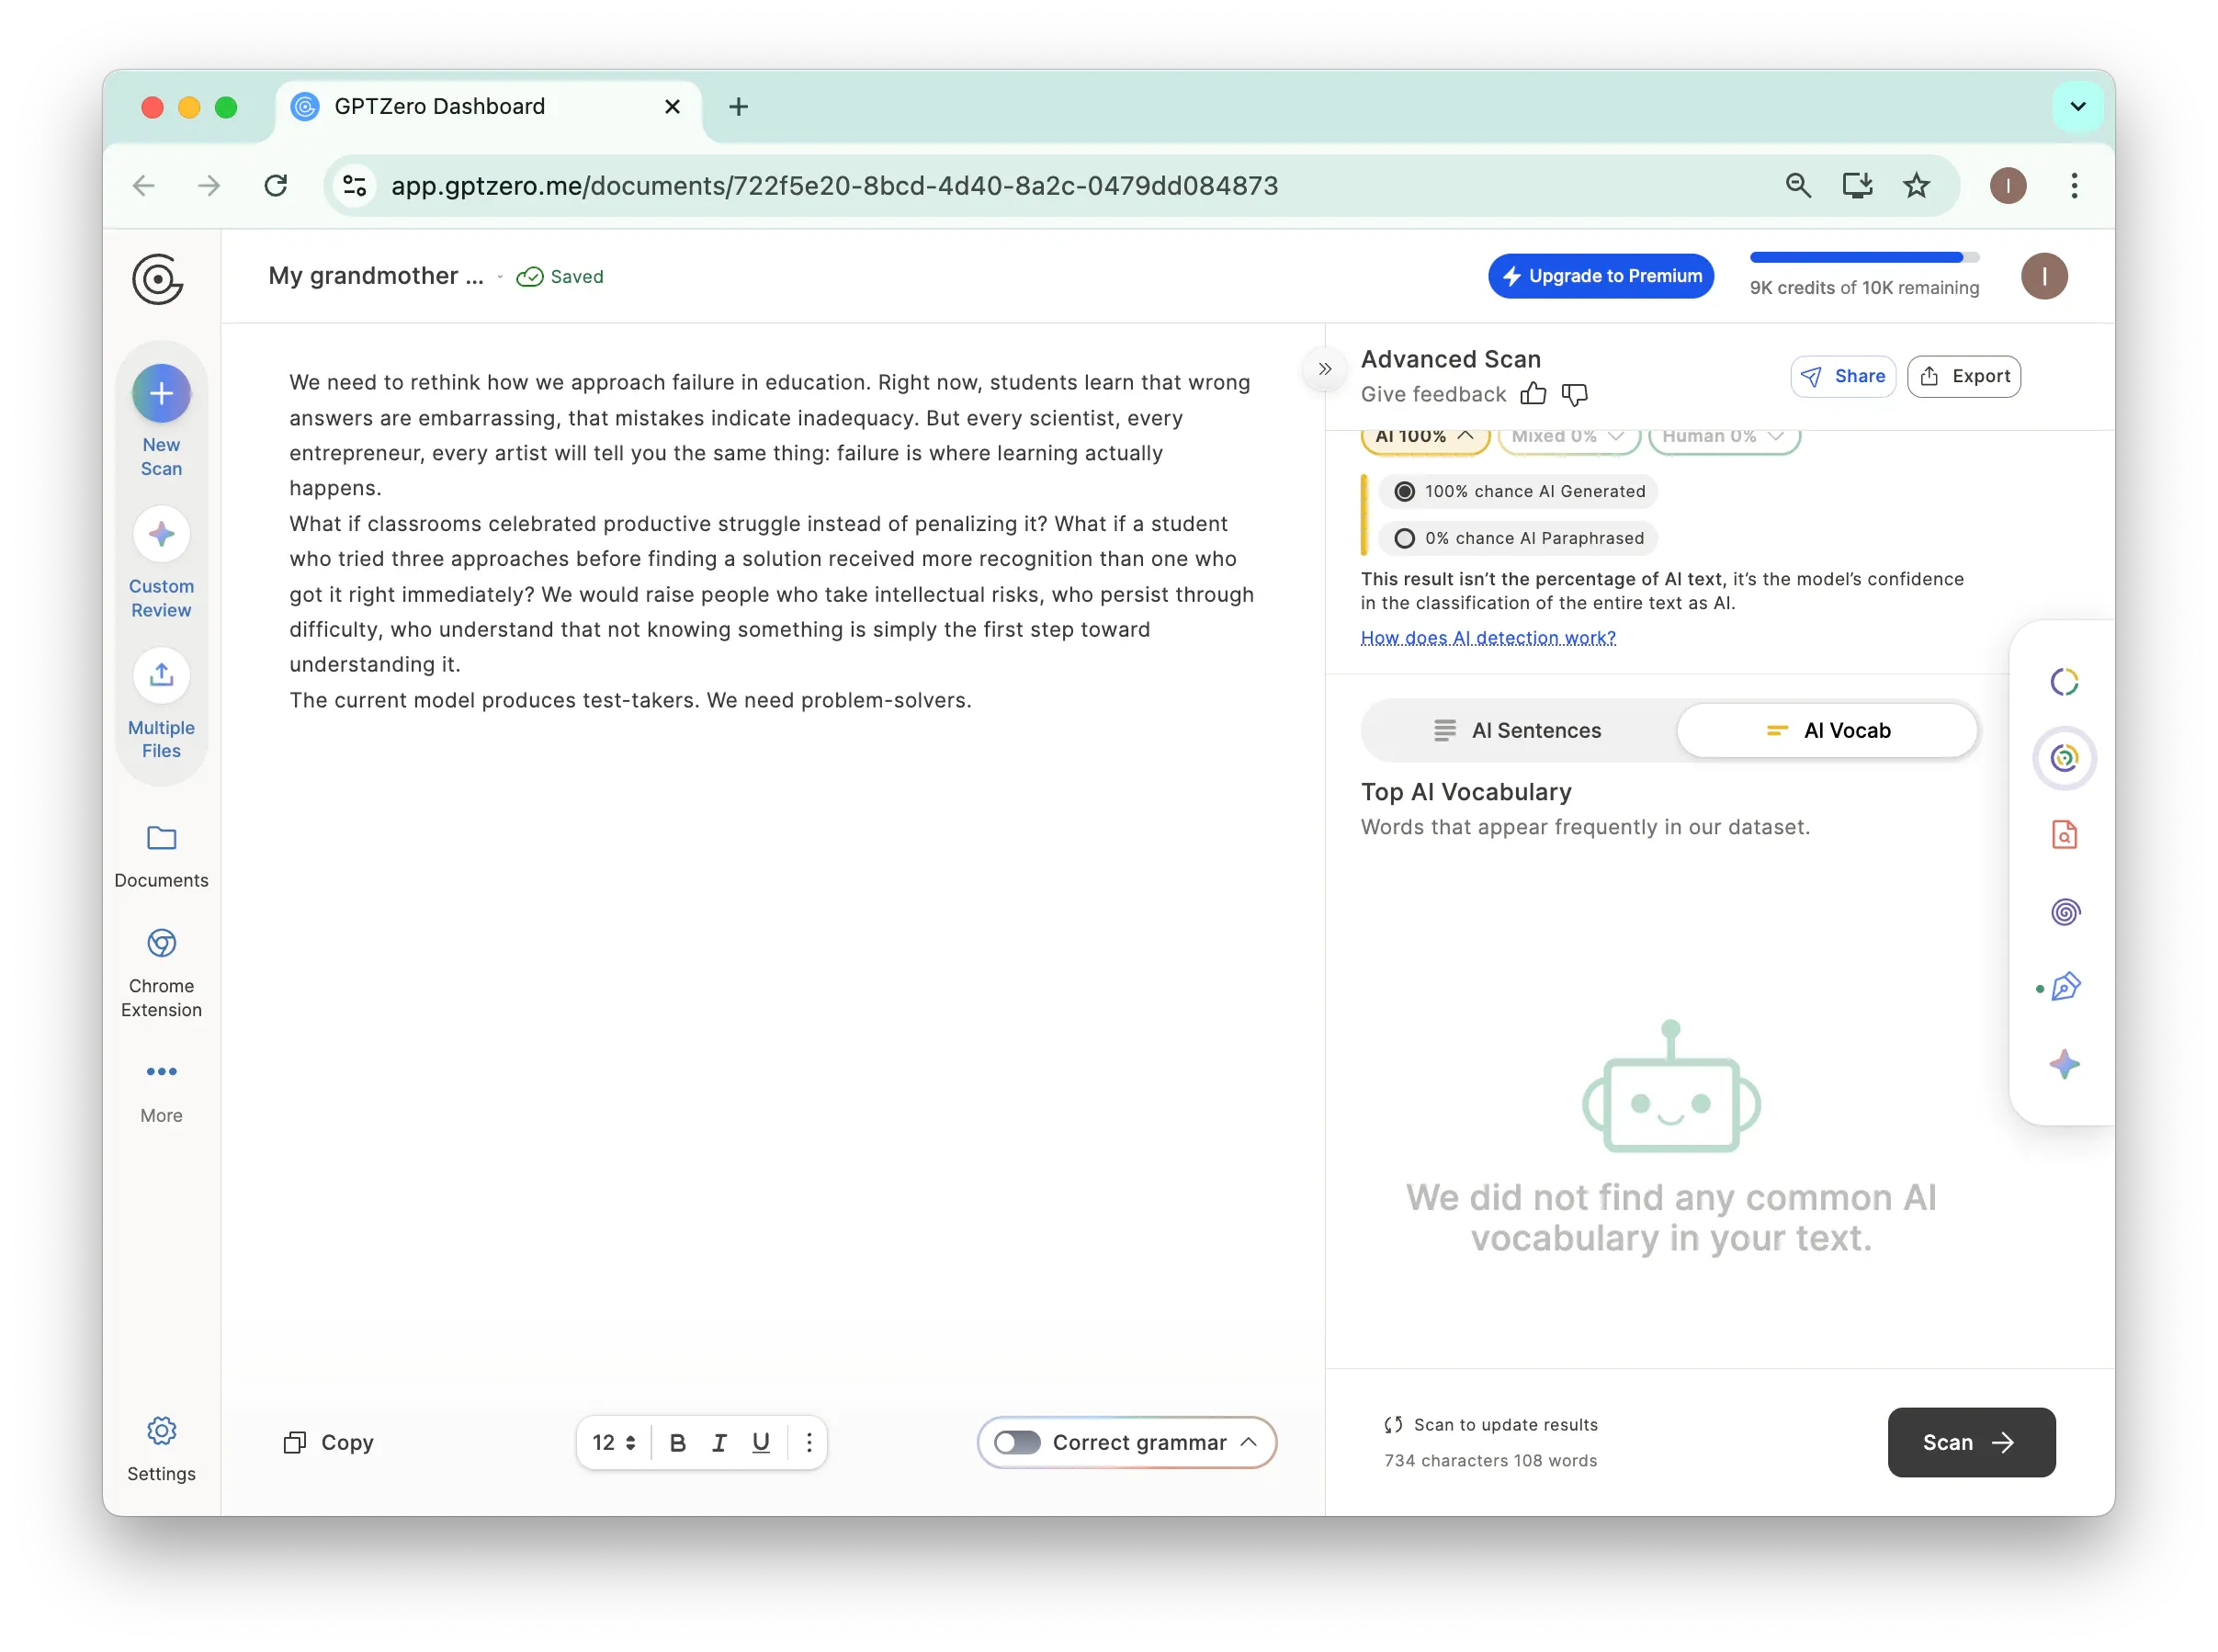Toggle the Correct grammar switch
This screenshot has width=2218, height=1652.
1017,1442
